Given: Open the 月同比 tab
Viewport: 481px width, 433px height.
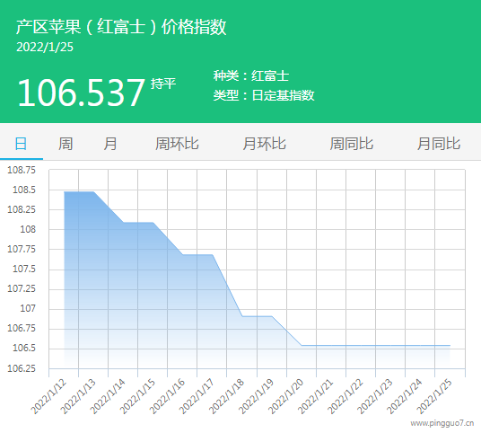Looking at the screenshot, I should click(x=439, y=144).
